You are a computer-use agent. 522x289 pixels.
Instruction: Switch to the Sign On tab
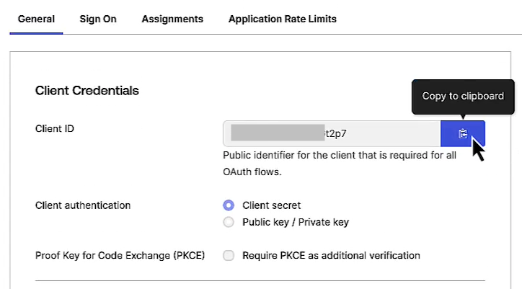point(98,19)
